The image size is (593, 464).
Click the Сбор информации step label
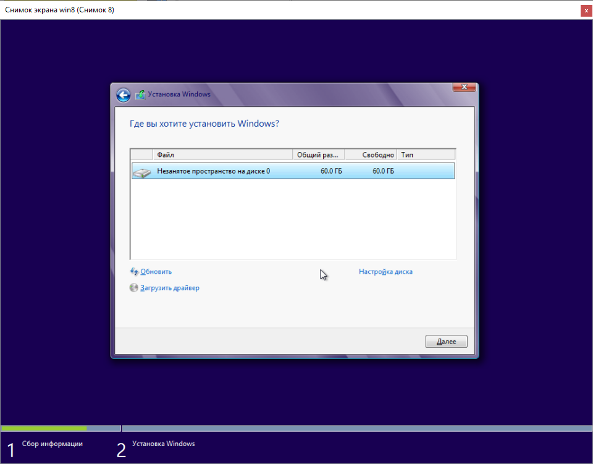52,444
